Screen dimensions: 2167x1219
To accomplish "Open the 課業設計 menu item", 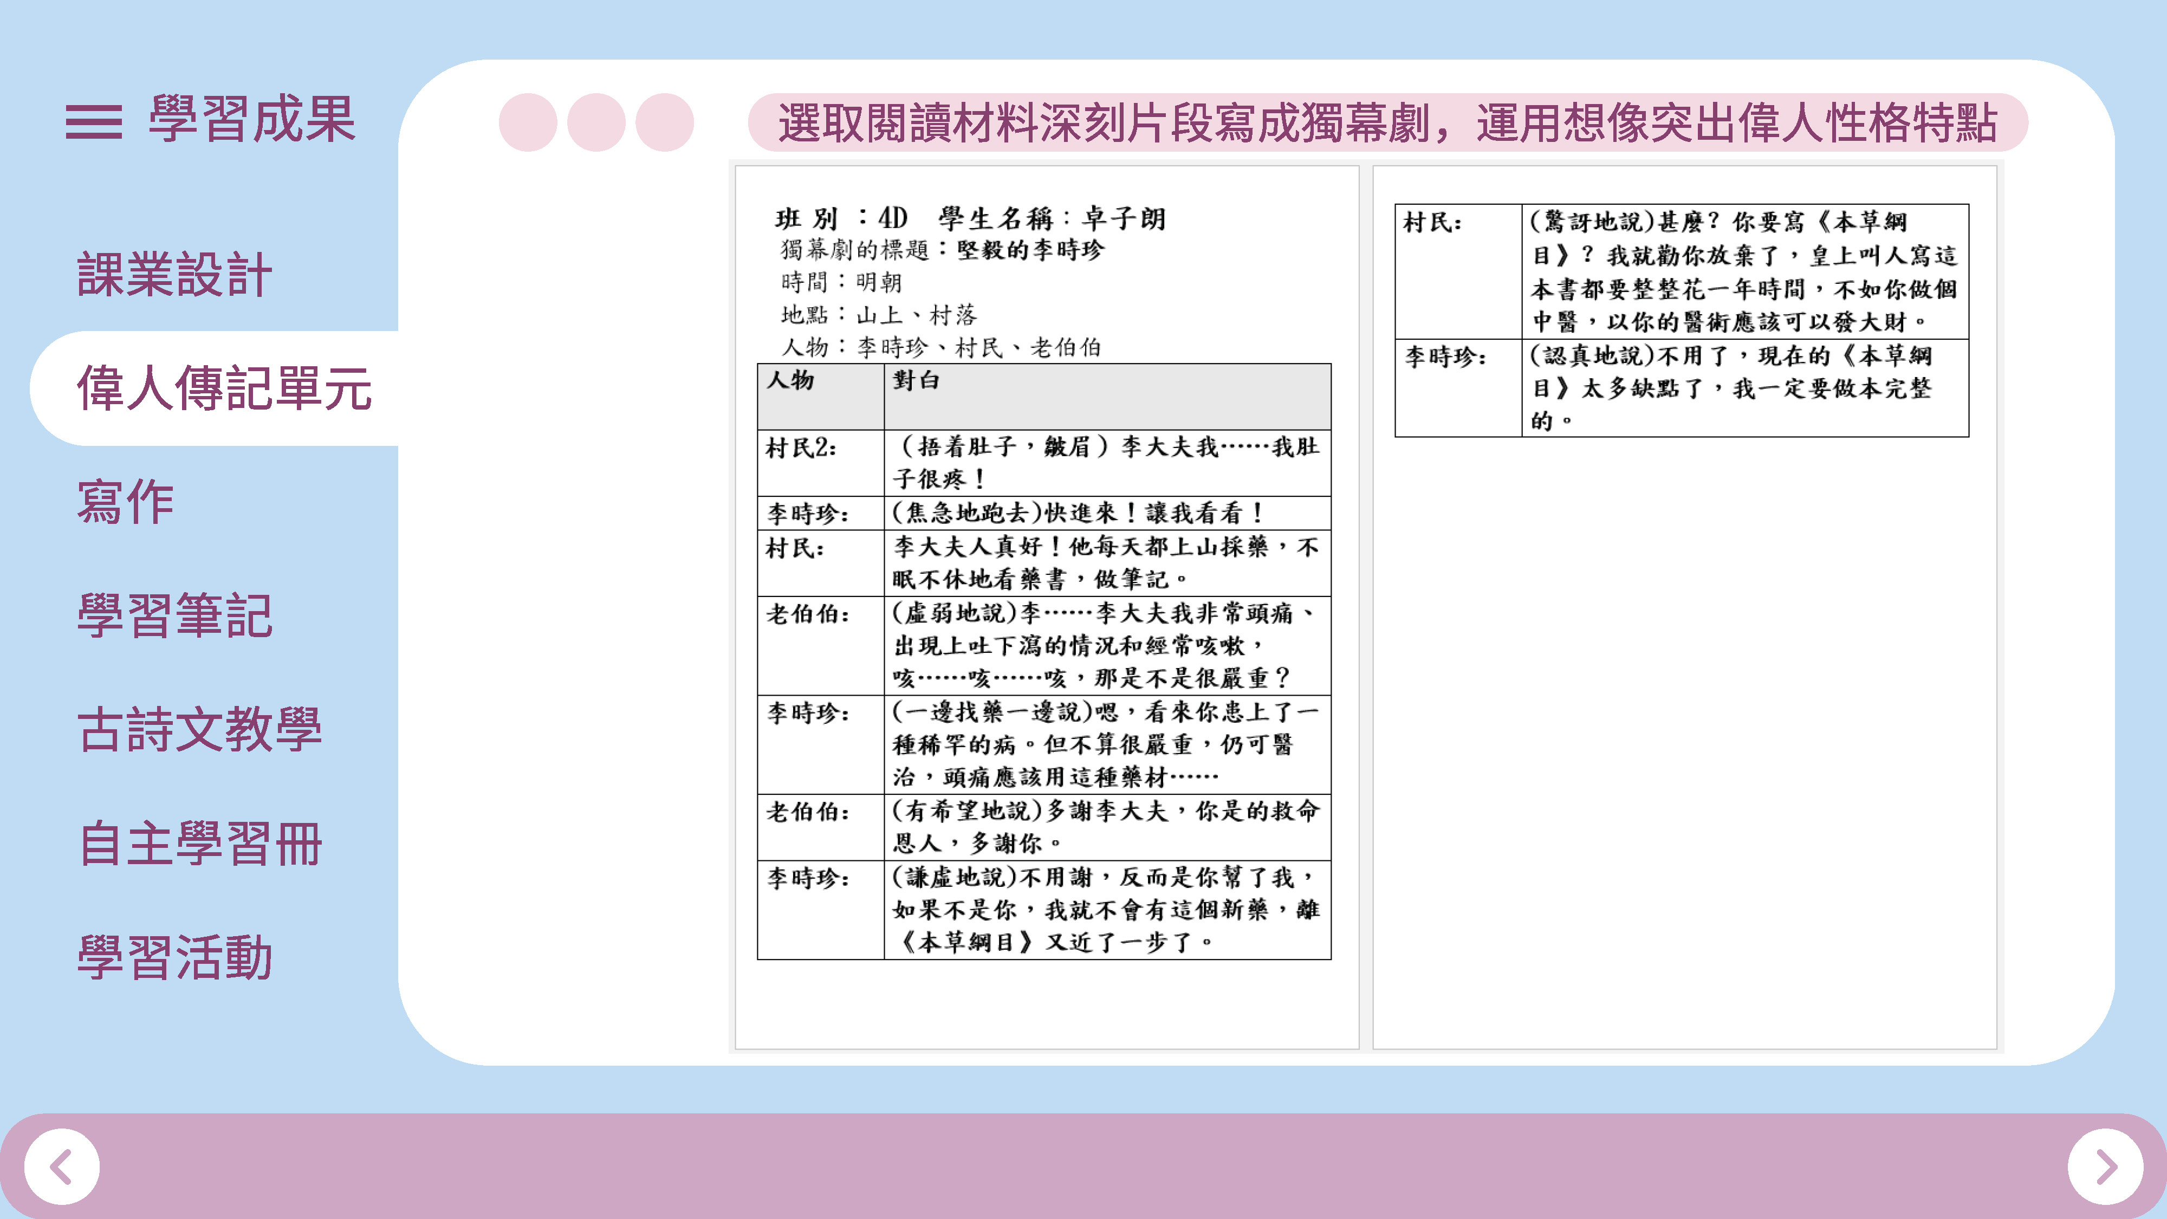I will pyautogui.click(x=174, y=274).
